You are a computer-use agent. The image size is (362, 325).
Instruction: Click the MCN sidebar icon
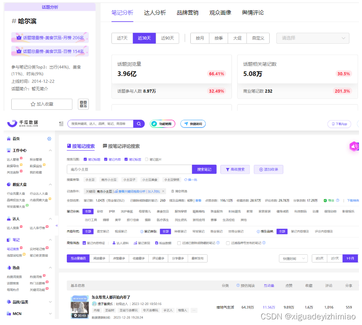(9, 313)
